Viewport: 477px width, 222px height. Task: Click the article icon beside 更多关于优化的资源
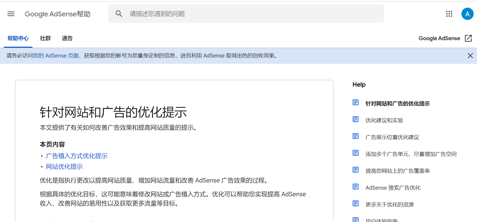point(356,204)
